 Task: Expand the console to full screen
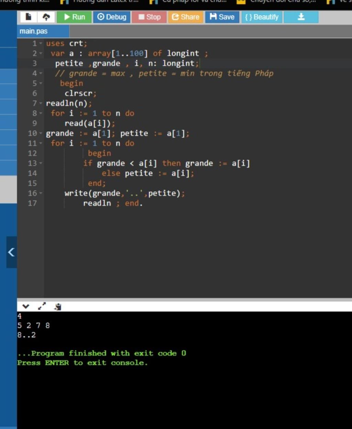pyautogui.click(x=42, y=306)
